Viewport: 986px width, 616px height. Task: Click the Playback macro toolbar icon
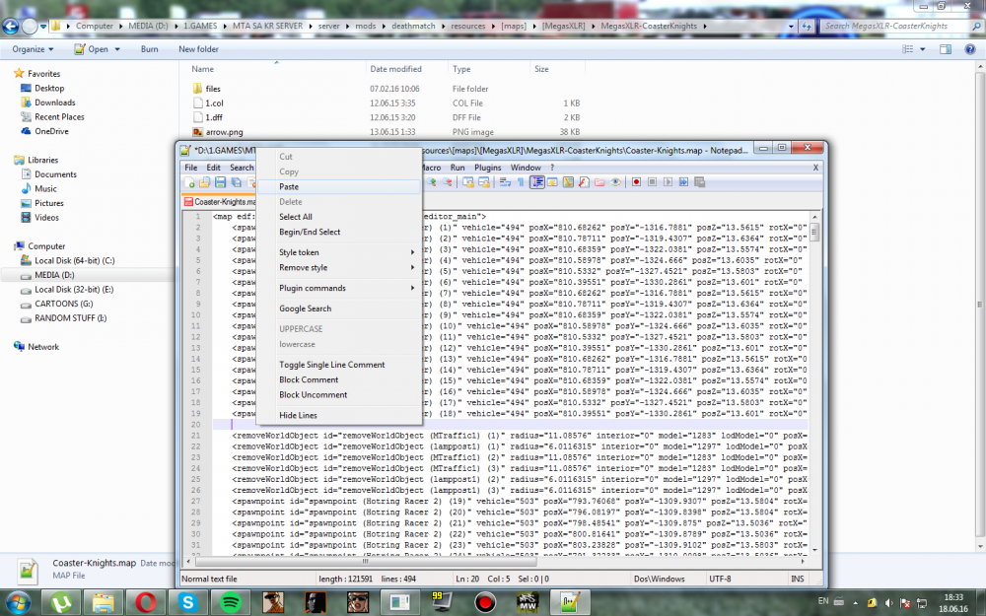click(x=668, y=182)
